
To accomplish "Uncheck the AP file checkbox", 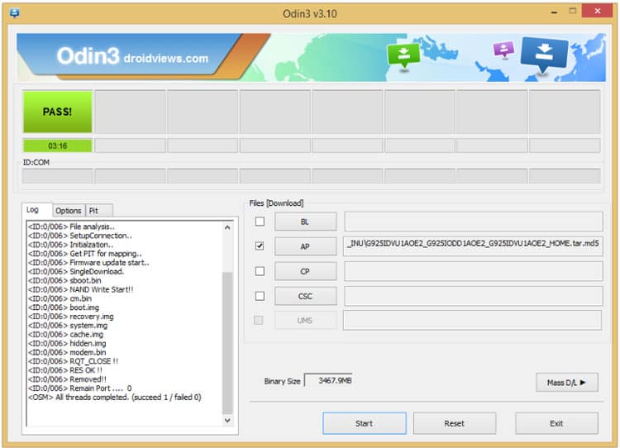I will (x=260, y=246).
